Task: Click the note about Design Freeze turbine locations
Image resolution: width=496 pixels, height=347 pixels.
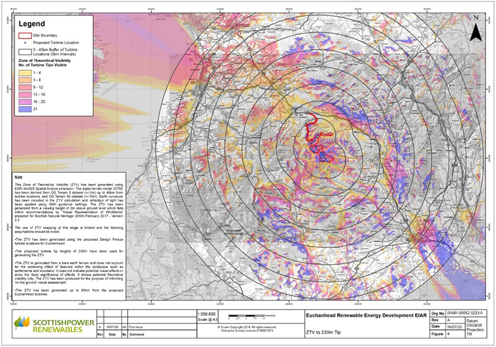Action: 69,241
